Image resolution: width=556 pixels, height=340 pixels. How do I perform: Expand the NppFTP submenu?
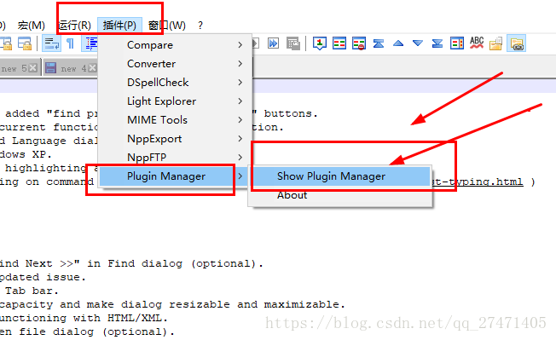175,158
